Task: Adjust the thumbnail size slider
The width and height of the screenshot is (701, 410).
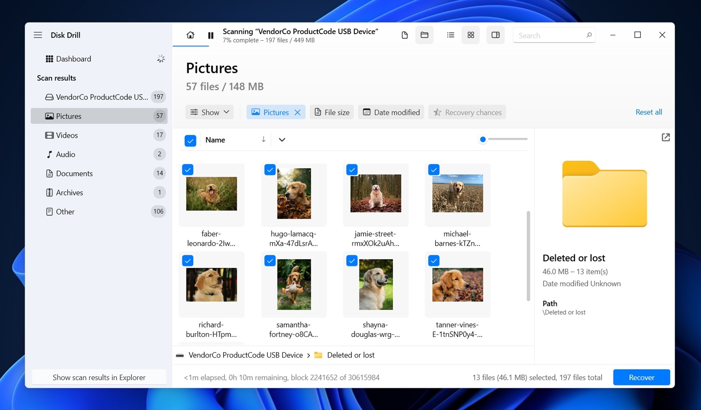Action: (x=483, y=139)
